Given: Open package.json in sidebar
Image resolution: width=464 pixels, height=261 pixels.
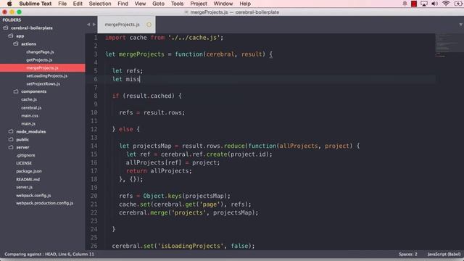Looking at the screenshot, I should [29, 171].
